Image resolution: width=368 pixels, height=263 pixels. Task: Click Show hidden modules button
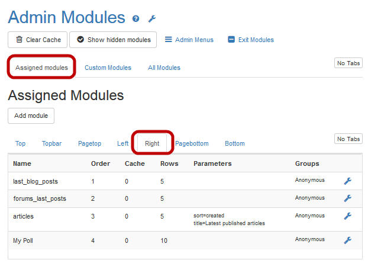click(113, 40)
